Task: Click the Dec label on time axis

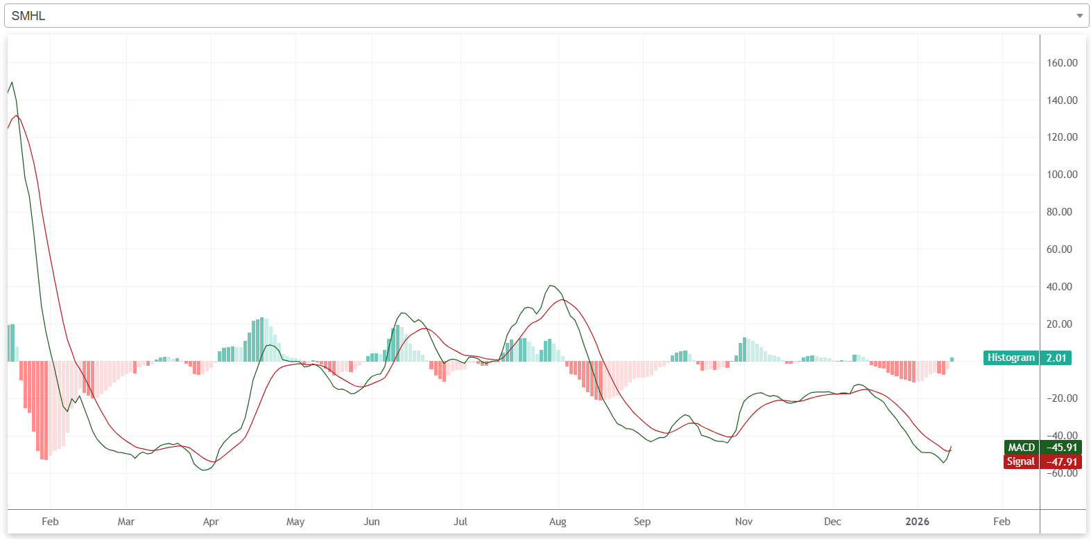Action: (832, 522)
